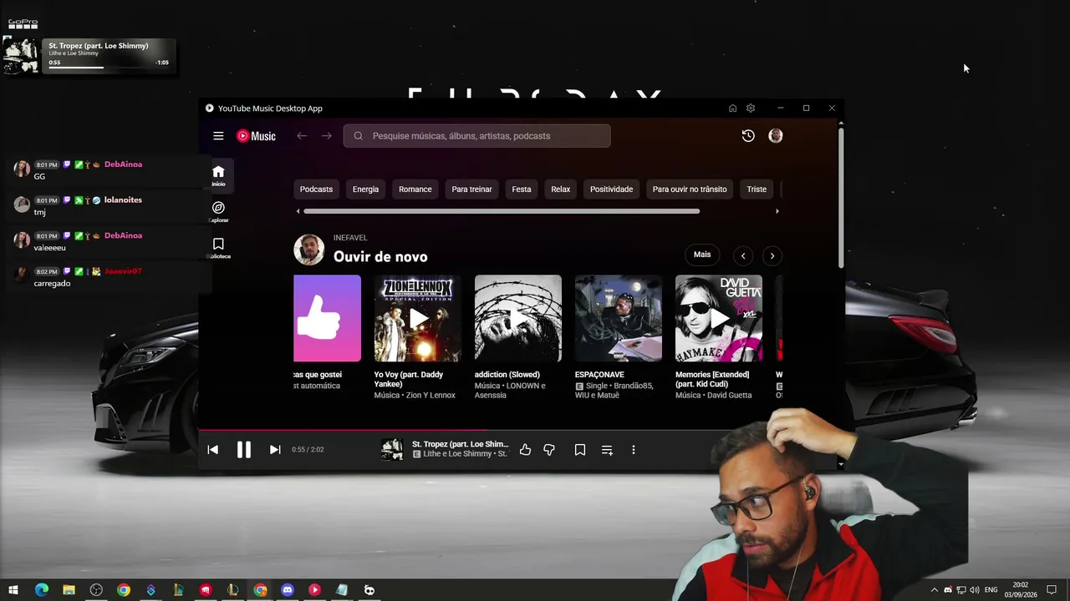This screenshot has width=1070, height=601.
Task: Select the Positividade chip
Action: [611, 189]
